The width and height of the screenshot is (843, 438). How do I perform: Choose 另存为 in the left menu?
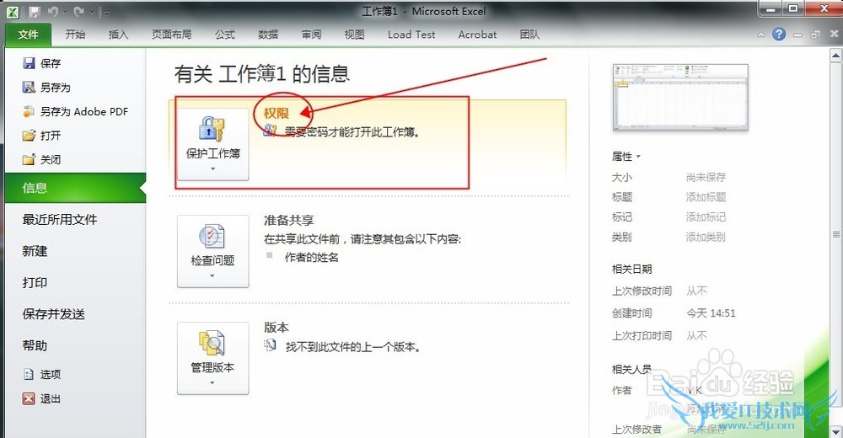tap(46, 87)
